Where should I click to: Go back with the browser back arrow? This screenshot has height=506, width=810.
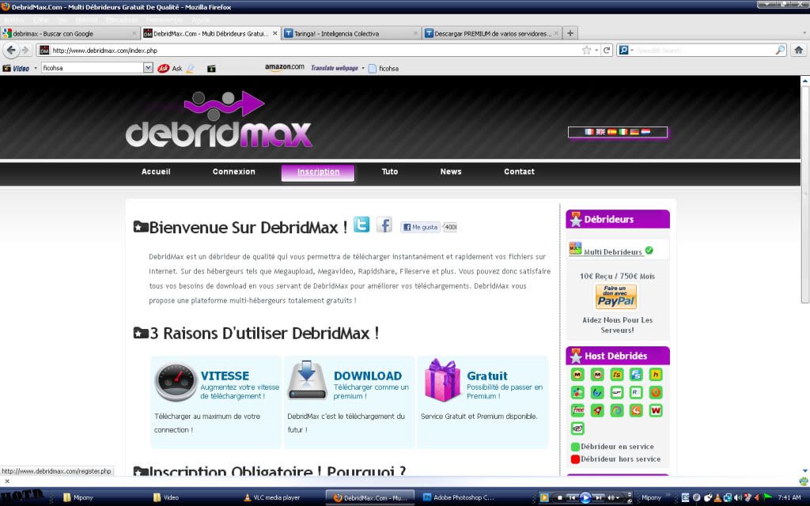[11, 50]
